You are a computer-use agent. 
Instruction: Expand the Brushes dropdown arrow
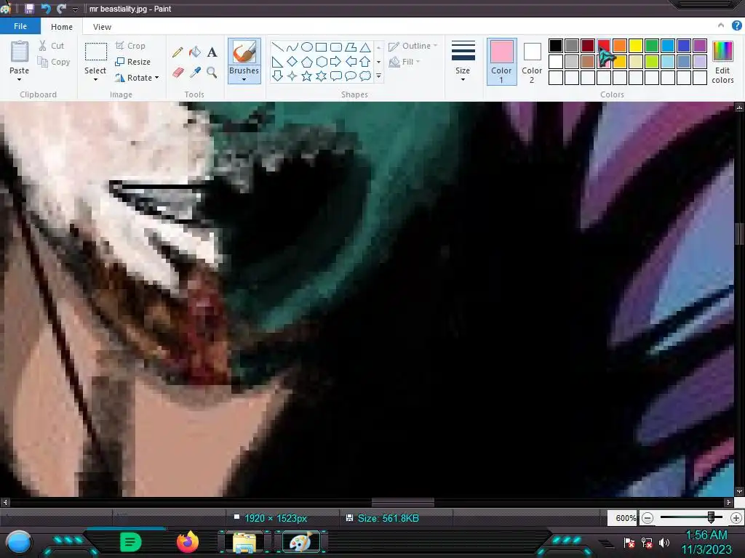pyautogui.click(x=244, y=80)
